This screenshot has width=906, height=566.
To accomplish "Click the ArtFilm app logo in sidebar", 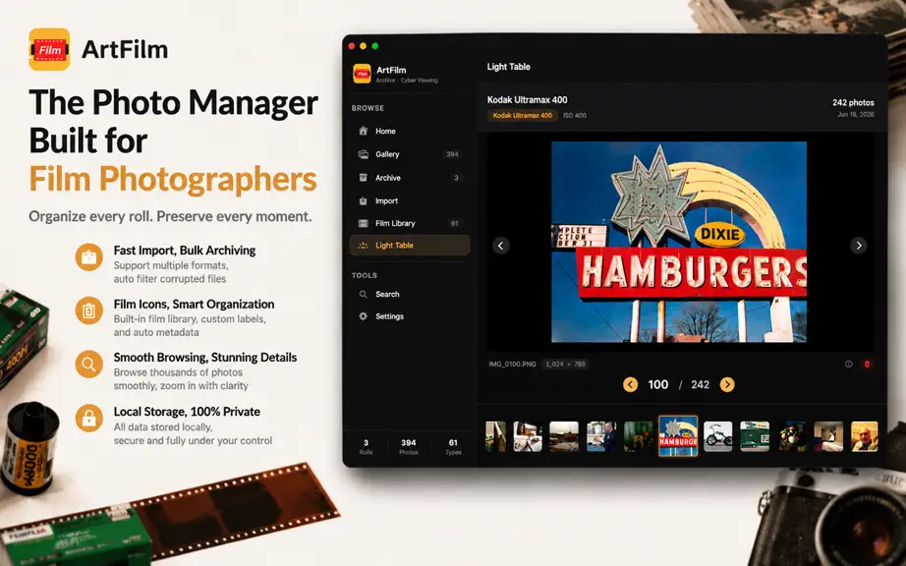I will click(362, 74).
